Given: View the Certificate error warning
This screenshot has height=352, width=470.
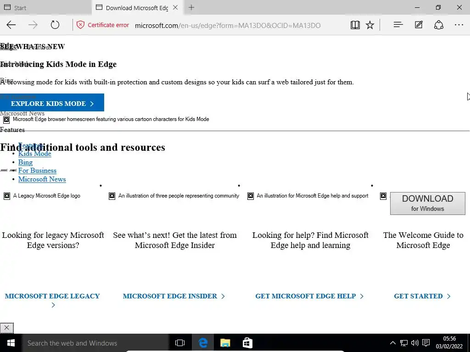Looking at the screenshot, I should pos(103,25).
